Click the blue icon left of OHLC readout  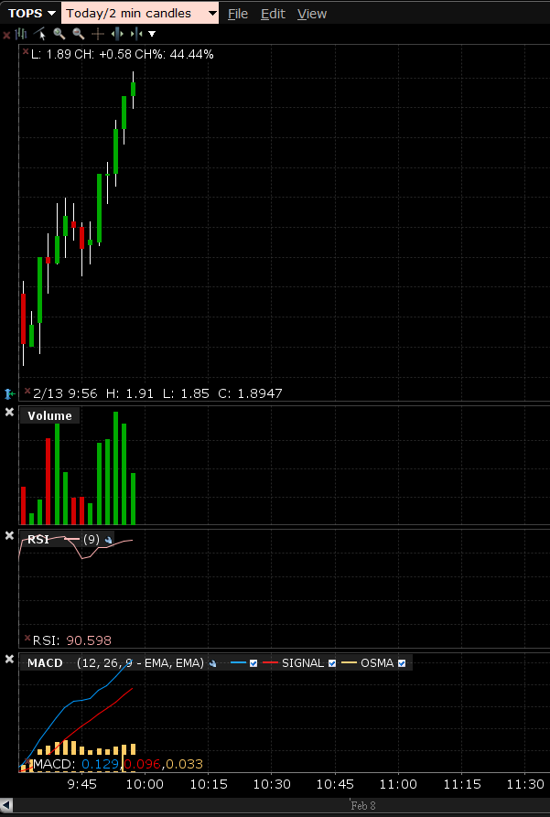(x=9, y=393)
